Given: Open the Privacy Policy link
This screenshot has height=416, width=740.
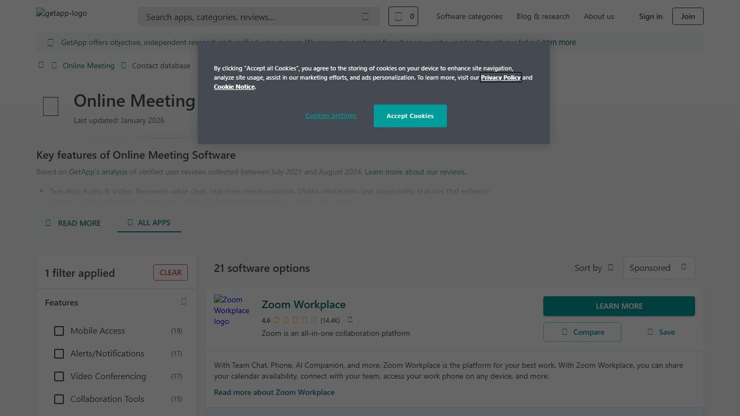Looking at the screenshot, I should tap(500, 77).
